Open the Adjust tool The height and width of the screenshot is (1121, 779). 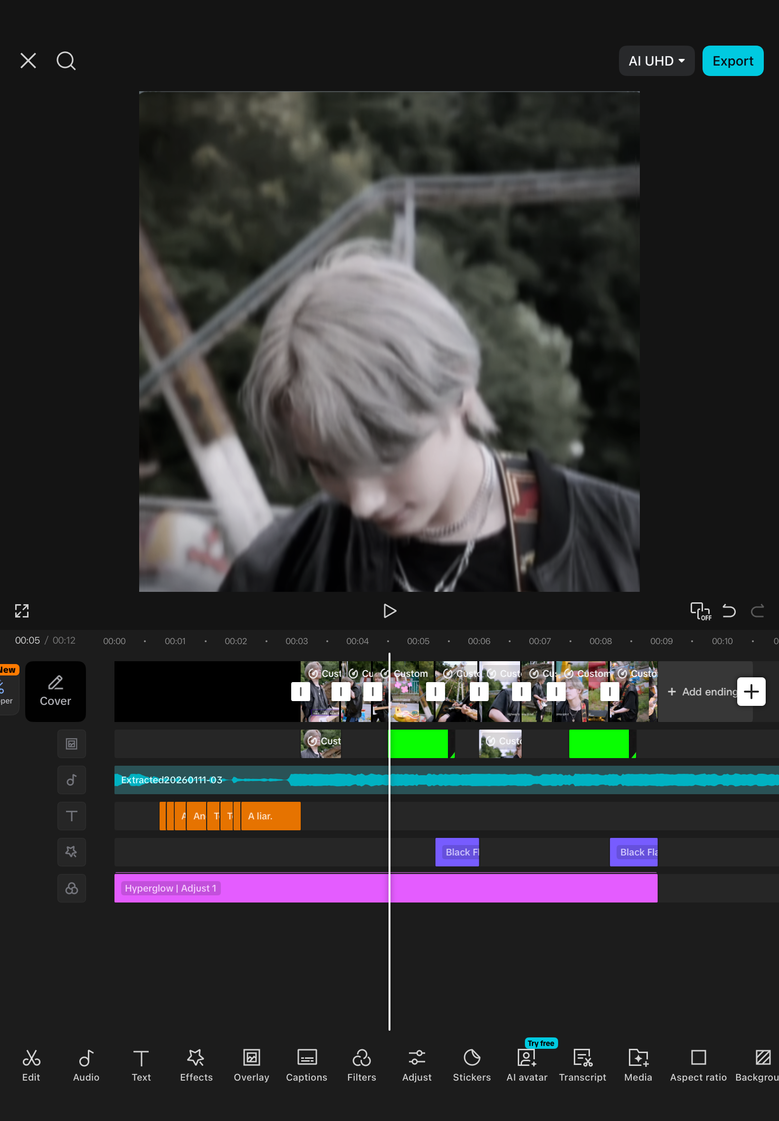pos(417,1065)
